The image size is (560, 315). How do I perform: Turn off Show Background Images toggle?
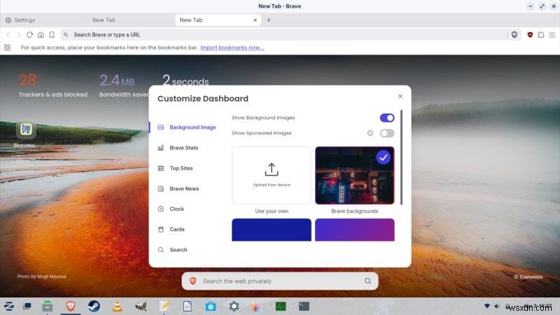387,118
